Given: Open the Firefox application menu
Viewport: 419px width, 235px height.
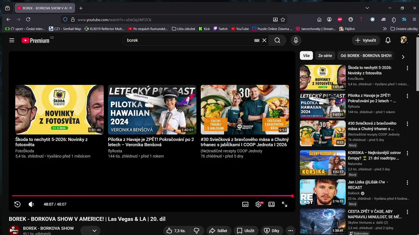Looking at the screenshot, I should [414, 20].
